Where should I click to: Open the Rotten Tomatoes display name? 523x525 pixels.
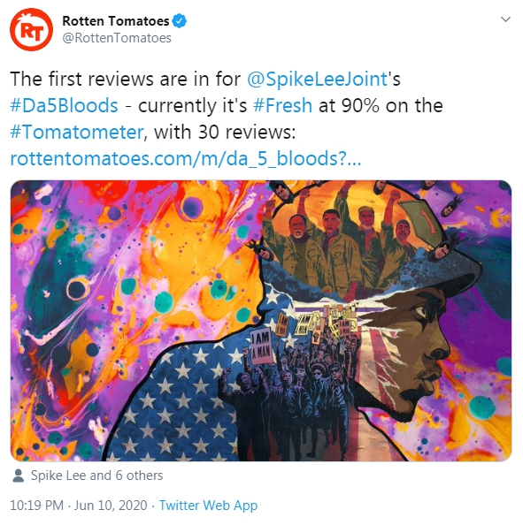[116, 20]
